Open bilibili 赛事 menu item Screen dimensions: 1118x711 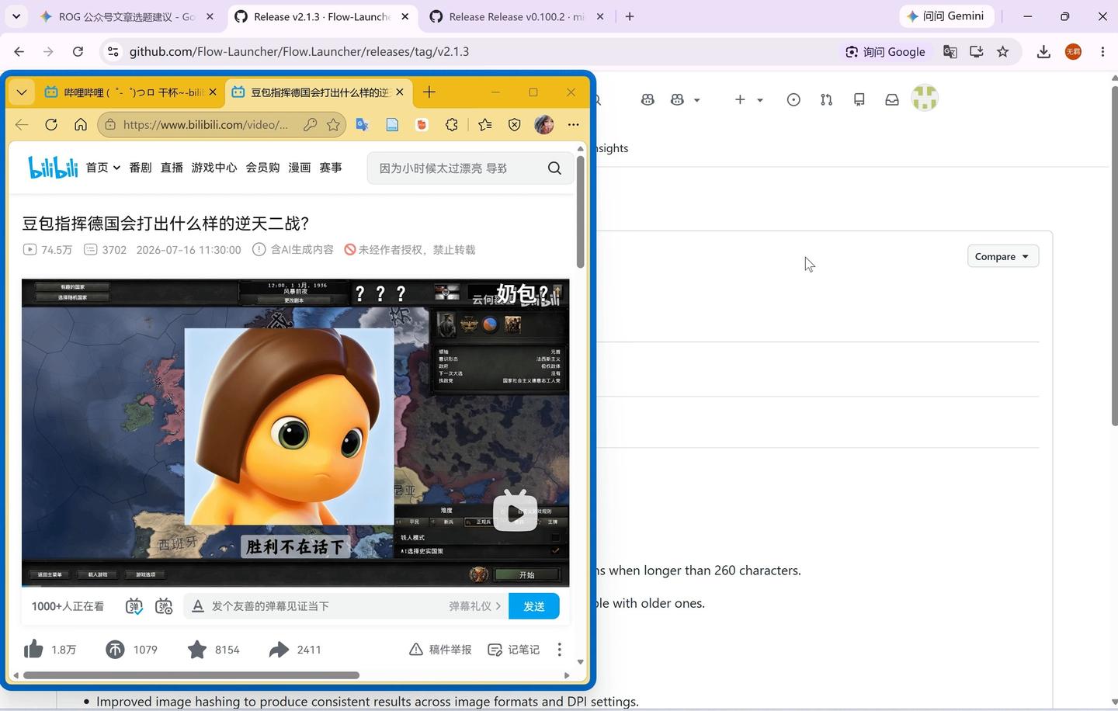[331, 167]
